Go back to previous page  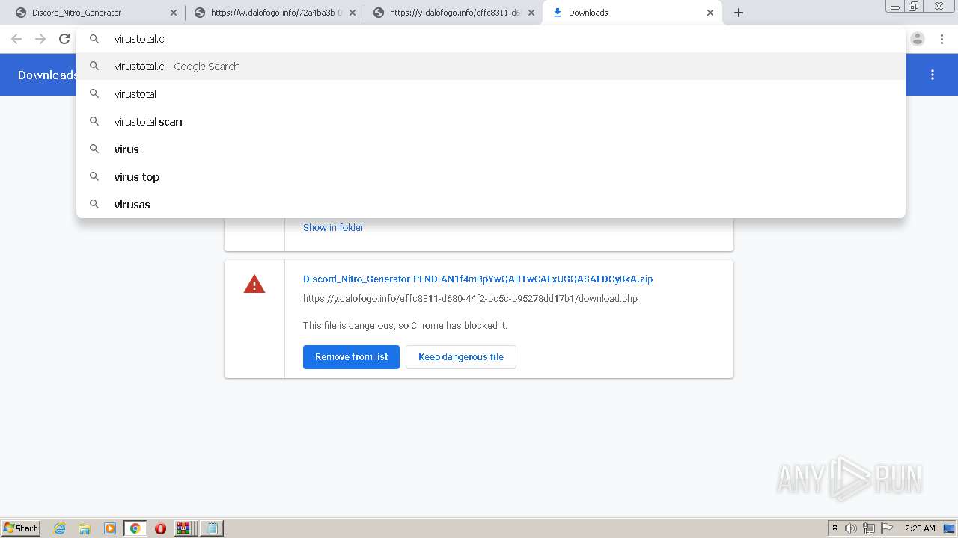[16, 39]
